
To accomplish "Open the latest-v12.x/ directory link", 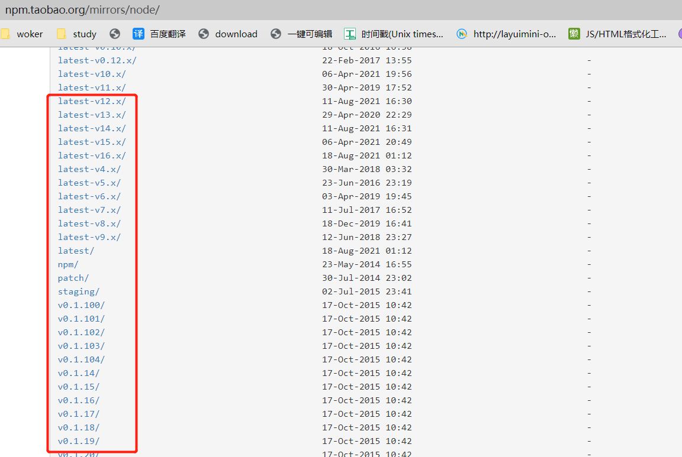I will click(92, 101).
